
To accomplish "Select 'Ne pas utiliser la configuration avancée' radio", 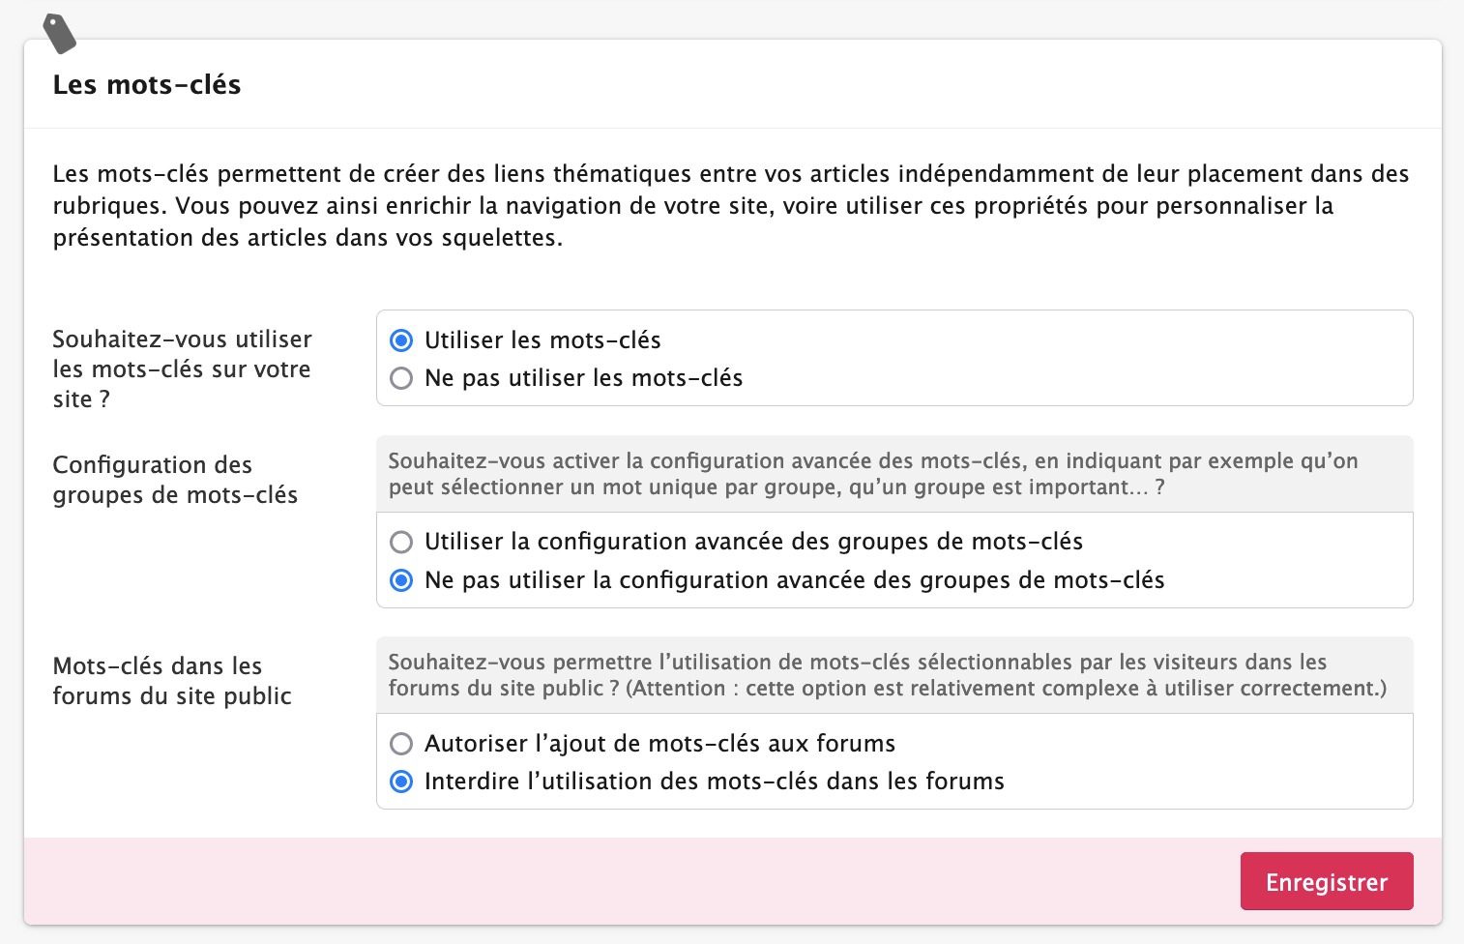I will coord(401,580).
